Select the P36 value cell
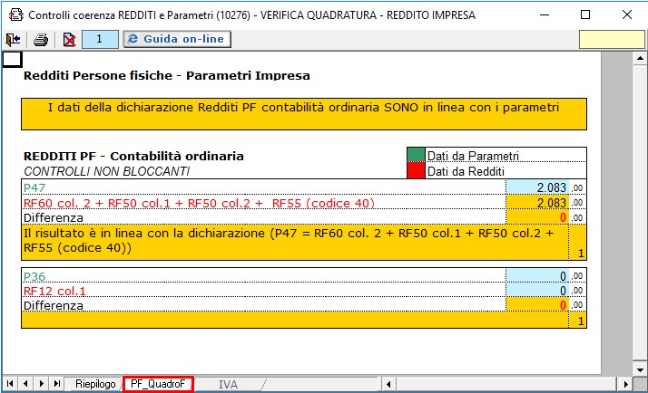The height and width of the screenshot is (393, 648). coord(537,276)
